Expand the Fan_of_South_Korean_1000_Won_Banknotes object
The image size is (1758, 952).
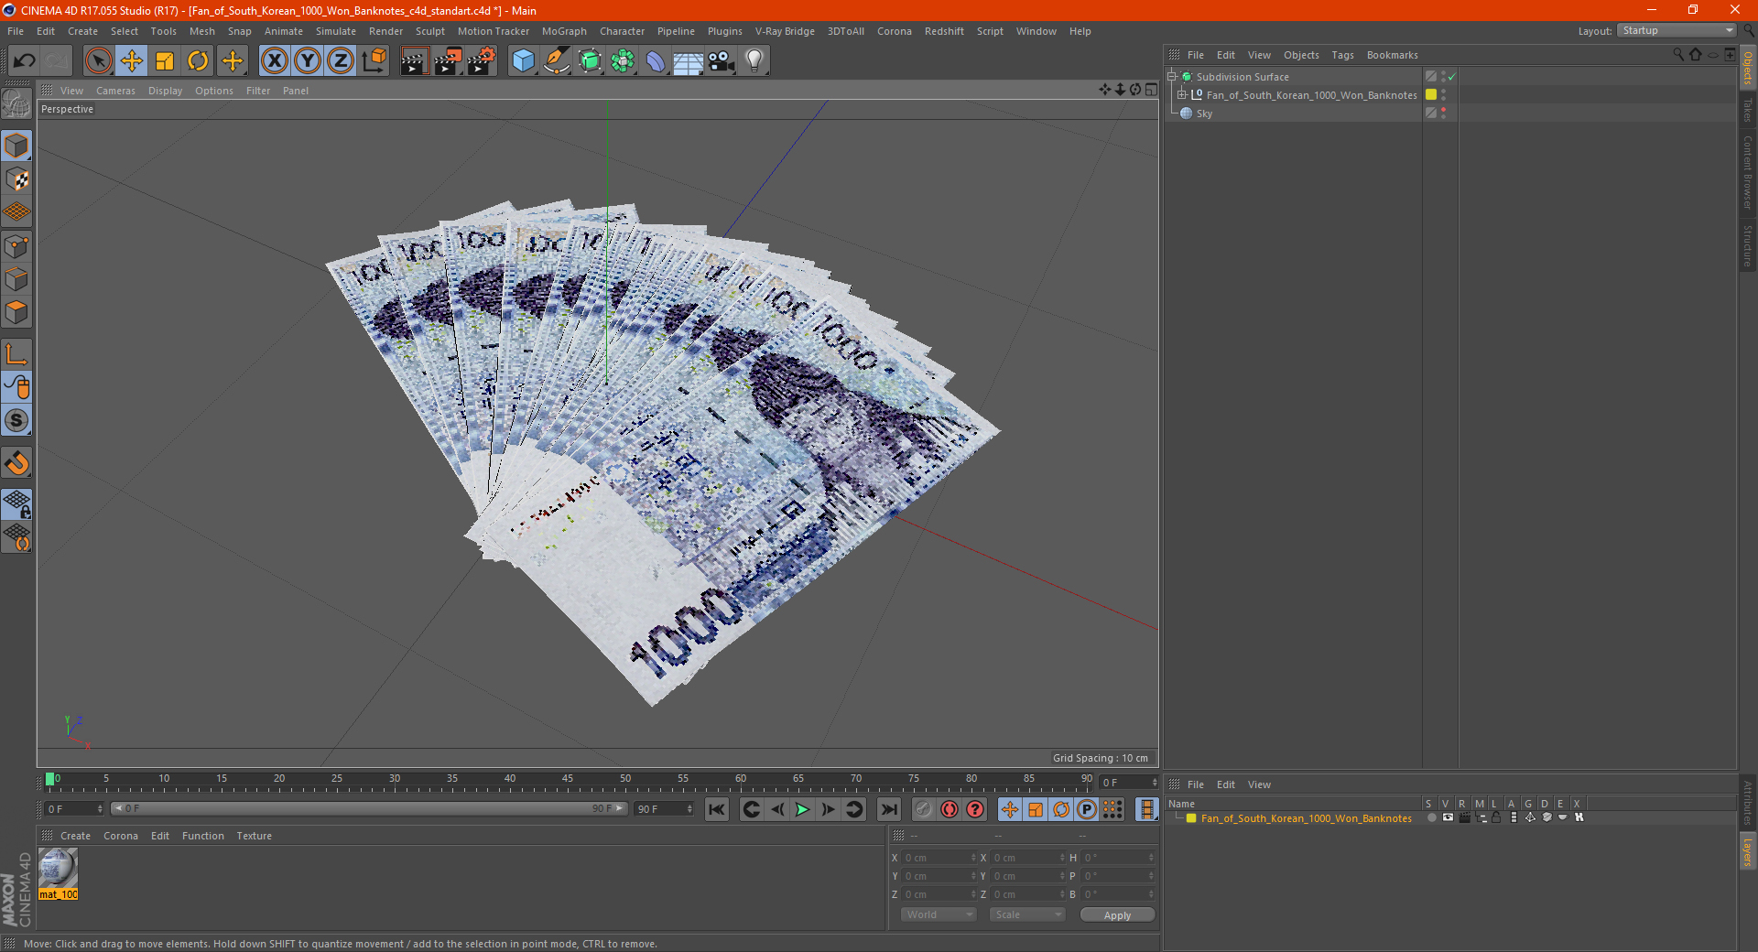pyautogui.click(x=1182, y=95)
